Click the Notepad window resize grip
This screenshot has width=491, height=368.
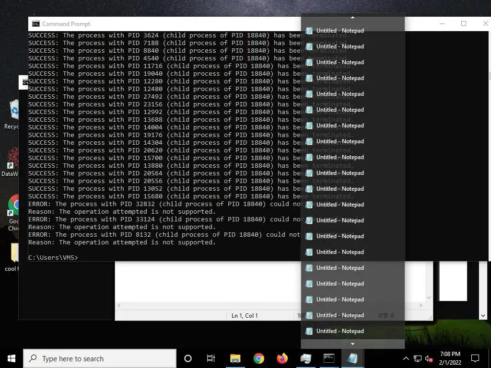(430, 318)
